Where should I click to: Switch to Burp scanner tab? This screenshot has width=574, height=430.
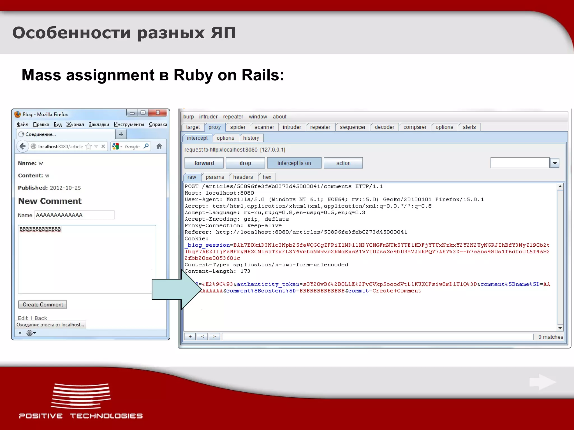pyautogui.click(x=264, y=127)
